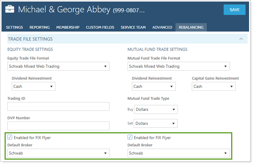Click the briefcase account icon

(x=10, y=10)
